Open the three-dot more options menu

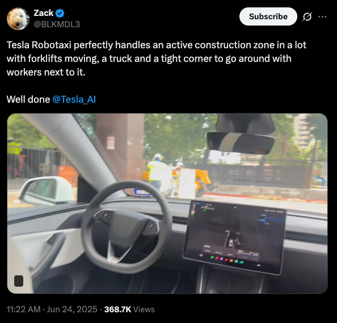[x=322, y=16]
